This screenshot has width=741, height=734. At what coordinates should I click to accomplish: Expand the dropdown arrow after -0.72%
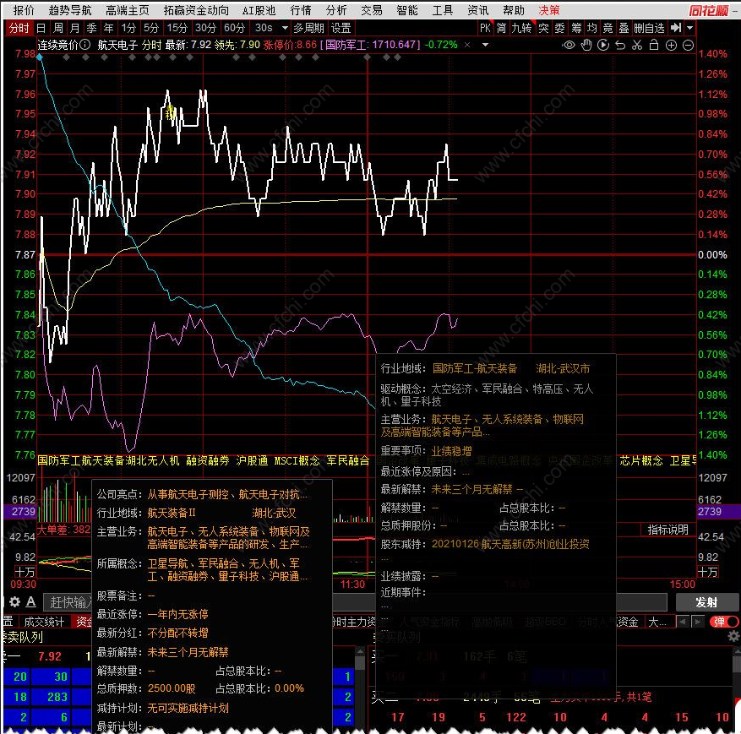(x=485, y=45)
